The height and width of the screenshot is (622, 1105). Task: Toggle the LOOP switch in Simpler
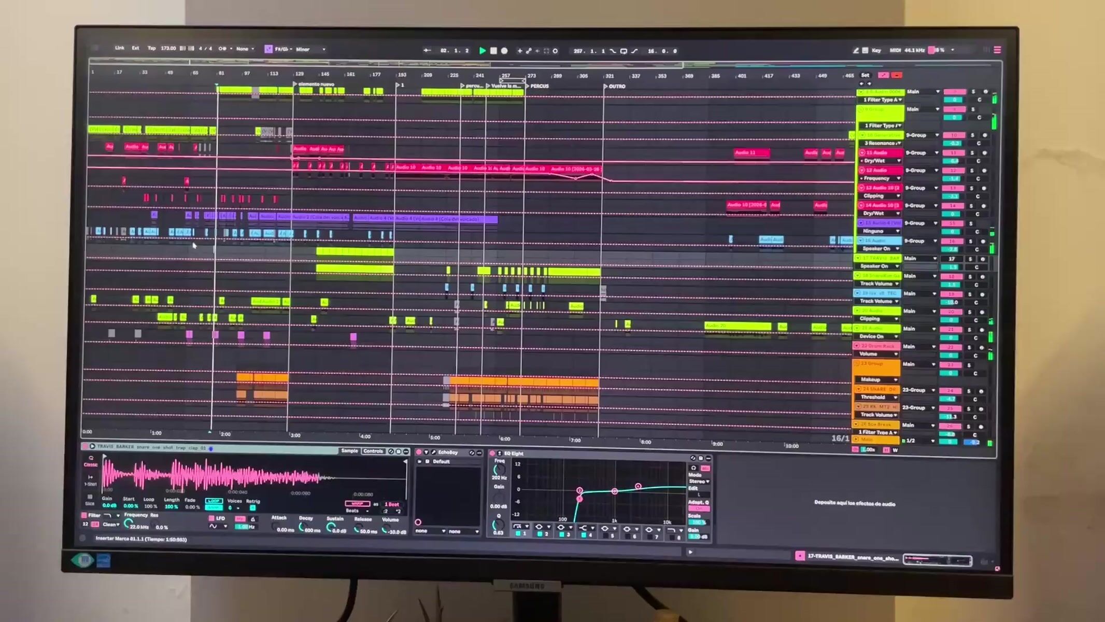tap(214, 501)
